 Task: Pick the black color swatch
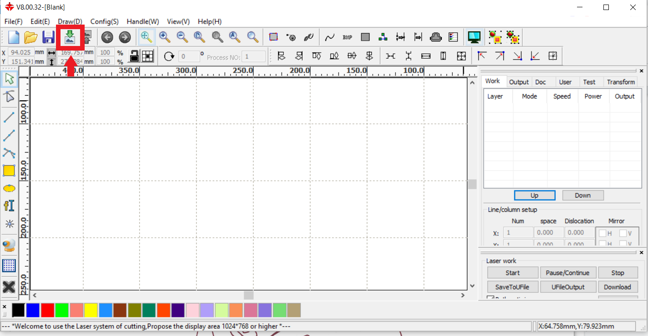pyautogui.click(x=18, y=311)
